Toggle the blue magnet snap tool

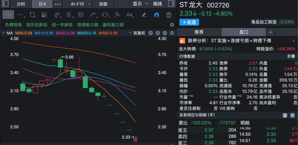coord(156,15)
